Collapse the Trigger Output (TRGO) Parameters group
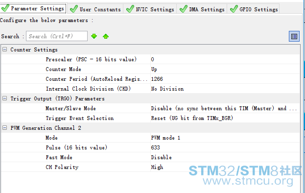305x193 pixels. (x=5, y=98)
